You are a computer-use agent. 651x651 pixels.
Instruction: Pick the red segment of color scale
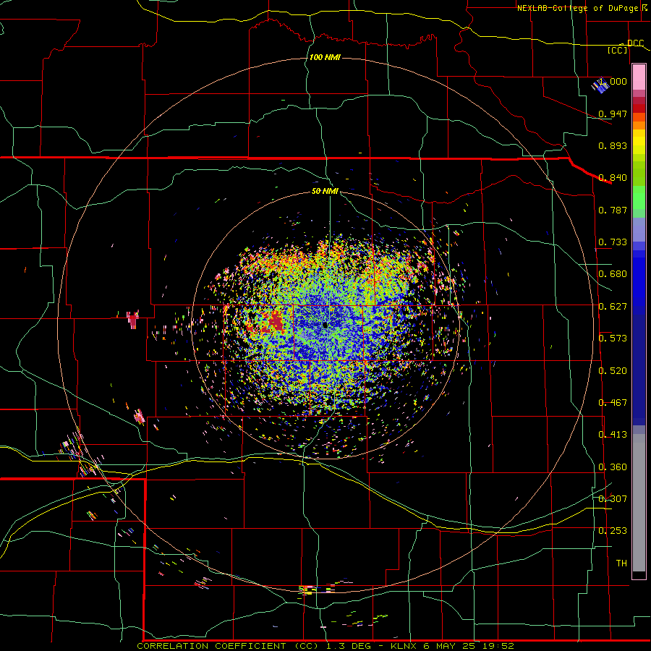point(639,109)
